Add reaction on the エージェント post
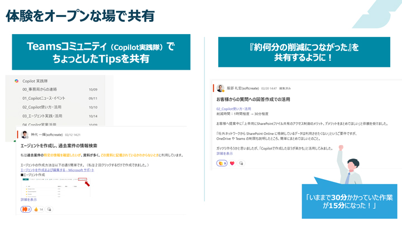Image resolution: width=402 pixels, height=226 pixels. (x=49, y=209)
